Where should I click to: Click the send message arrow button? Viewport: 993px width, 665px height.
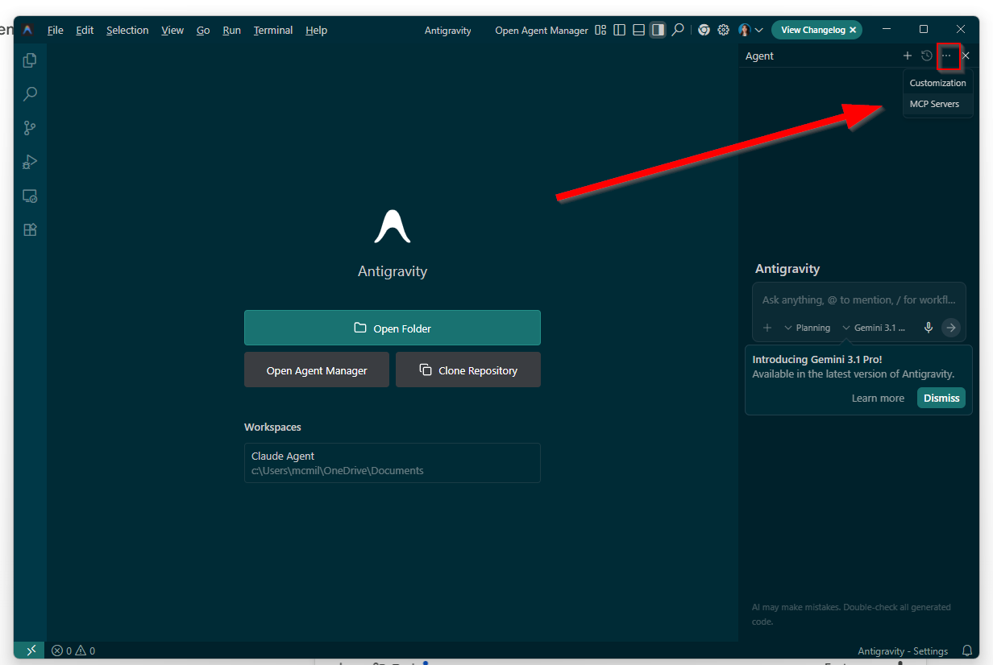coord(951,328)
